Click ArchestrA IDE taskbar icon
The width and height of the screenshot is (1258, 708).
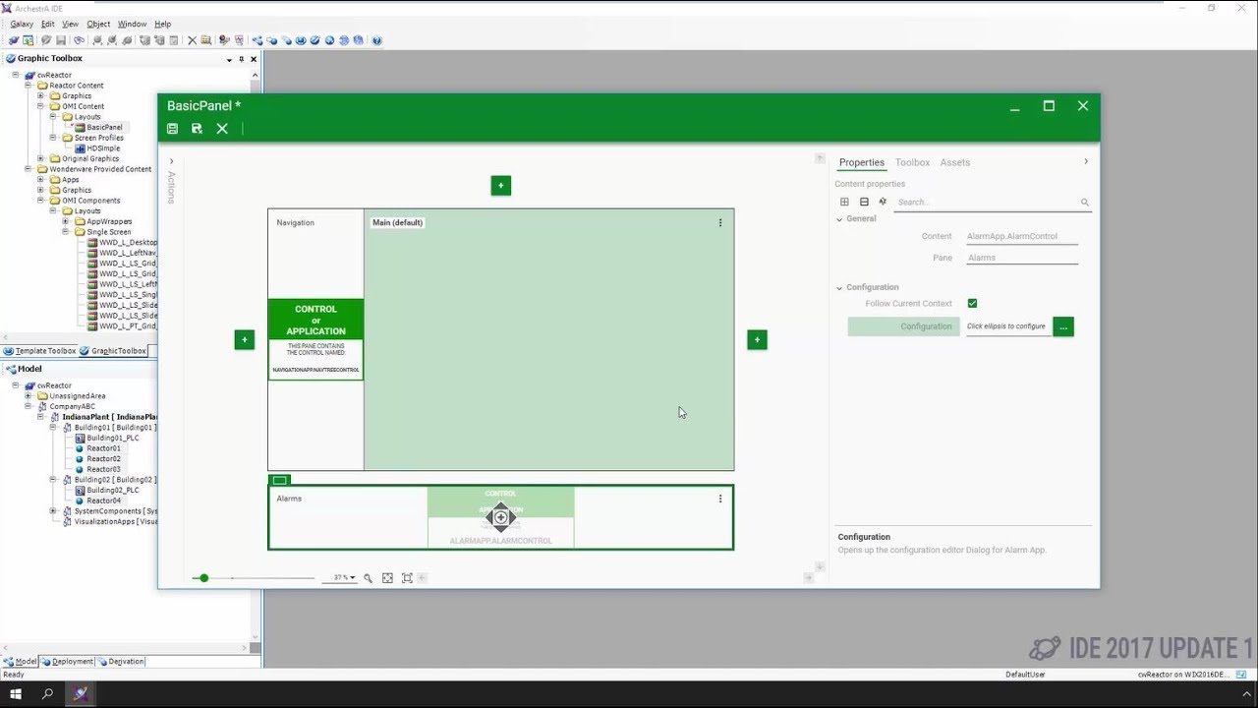(x=80, y=694)
